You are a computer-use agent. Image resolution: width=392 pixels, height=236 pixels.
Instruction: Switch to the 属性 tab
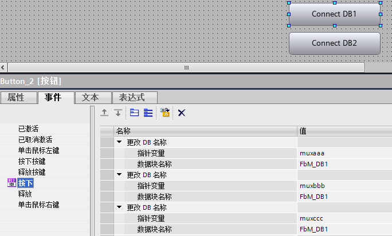click(16, 98)
